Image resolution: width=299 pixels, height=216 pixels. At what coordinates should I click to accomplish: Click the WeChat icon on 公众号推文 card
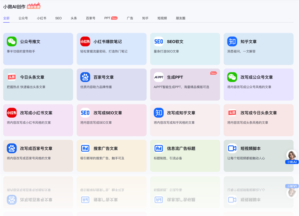click(12, 41)
